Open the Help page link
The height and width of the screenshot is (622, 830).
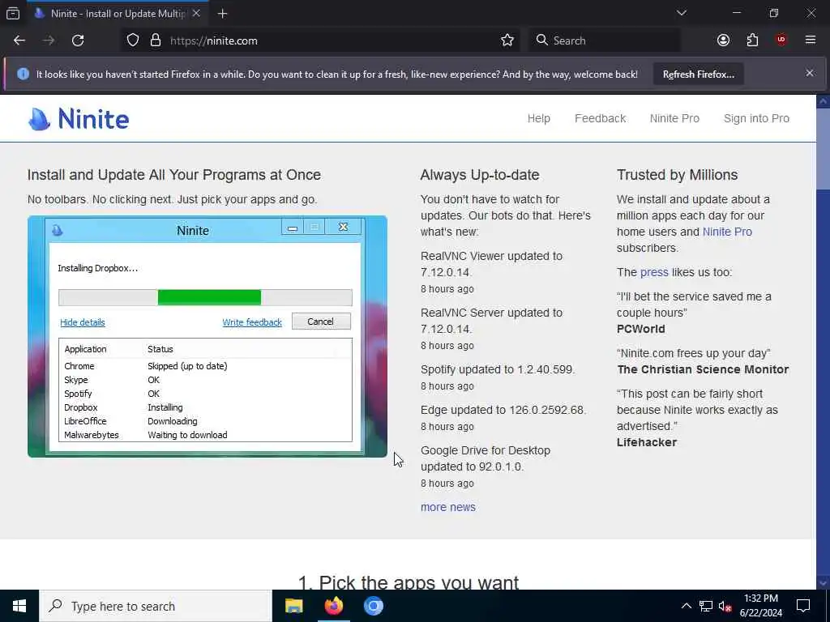(x=538, y=118)
